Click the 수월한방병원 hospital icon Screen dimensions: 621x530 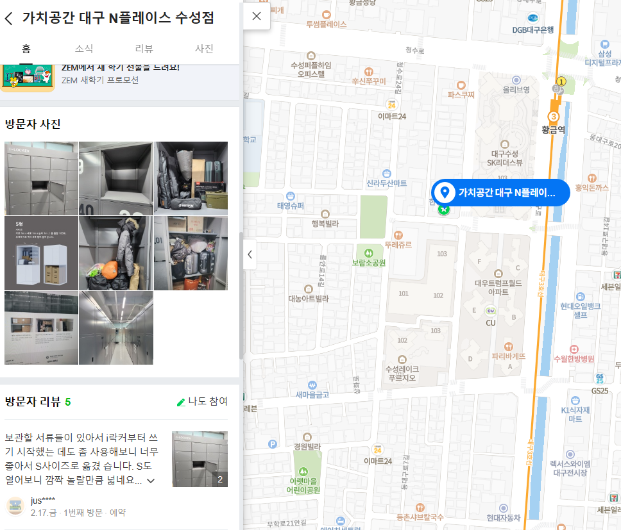[x=574, y=349]
